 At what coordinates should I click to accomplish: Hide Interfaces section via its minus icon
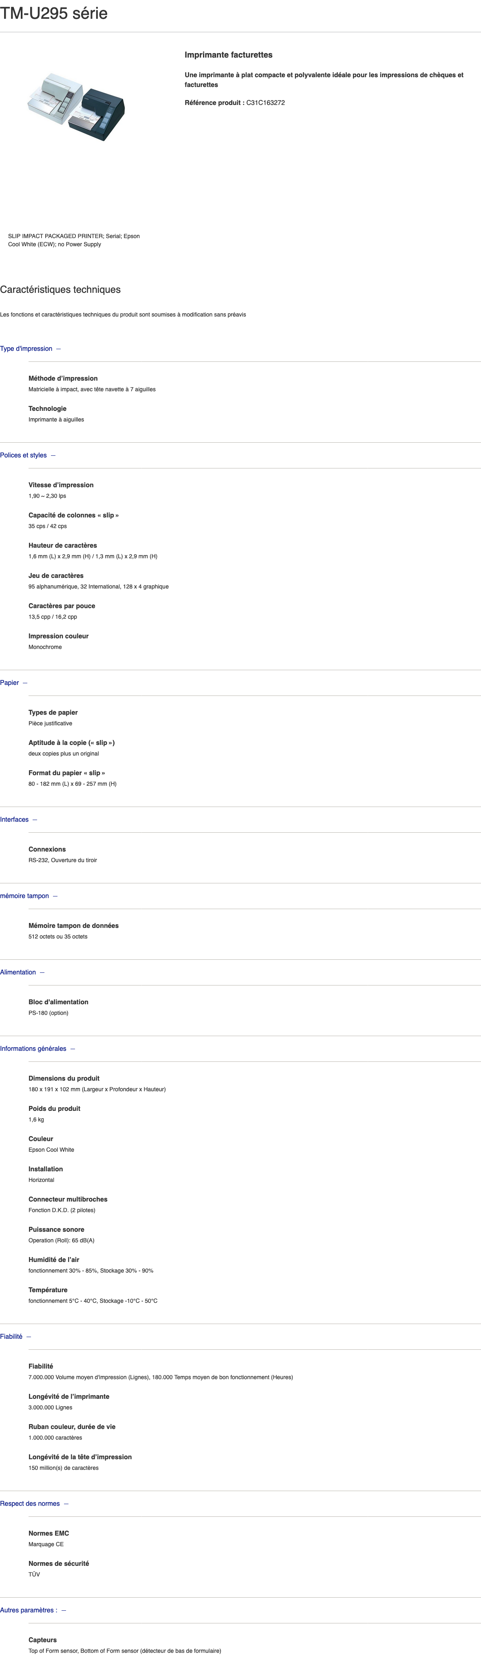click(x=35, y=820)
